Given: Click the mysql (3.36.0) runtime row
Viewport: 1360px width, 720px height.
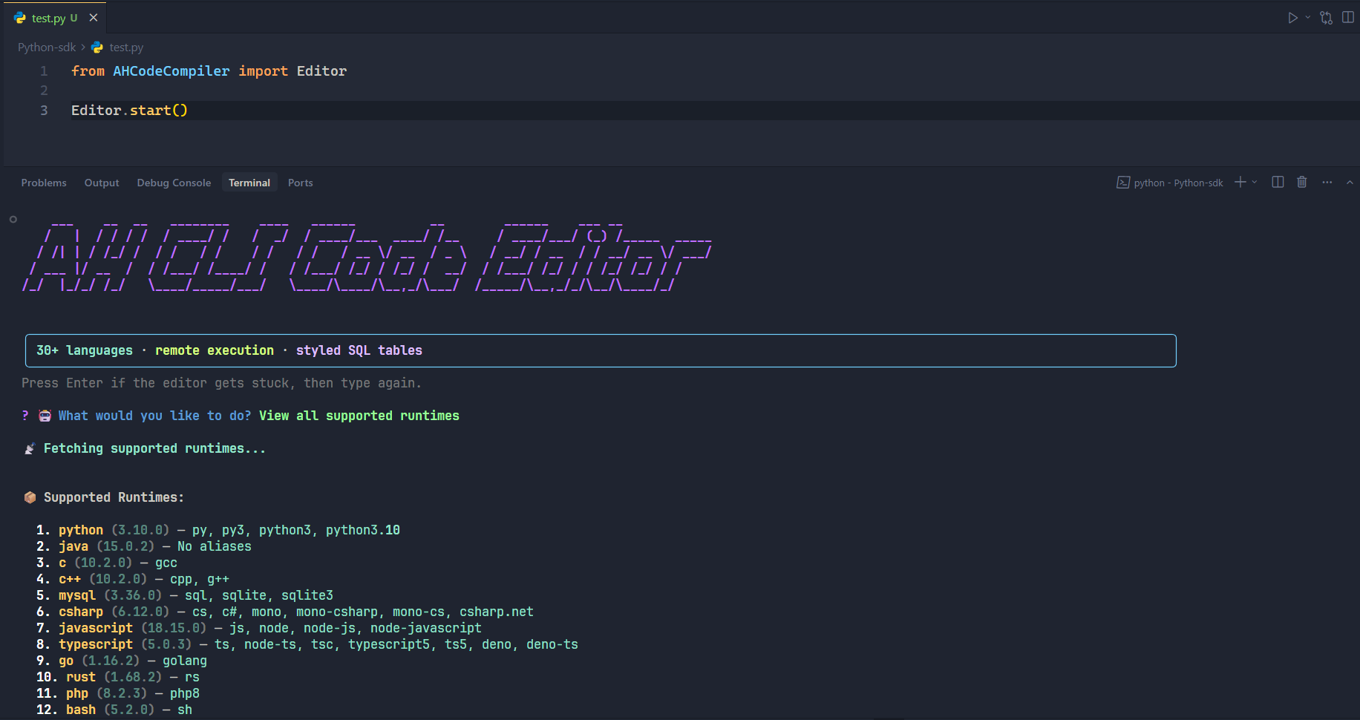Looking at the screenshot, I should click(185, 595).
